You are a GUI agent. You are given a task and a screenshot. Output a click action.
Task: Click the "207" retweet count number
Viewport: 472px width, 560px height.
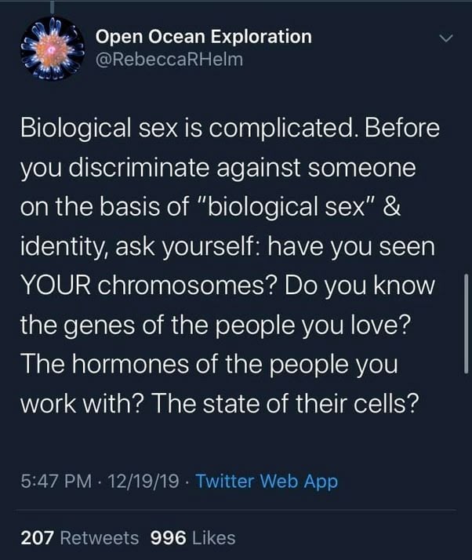click(38, 538)
